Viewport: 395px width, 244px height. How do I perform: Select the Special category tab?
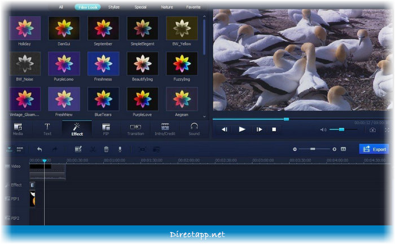click(141, 7)
